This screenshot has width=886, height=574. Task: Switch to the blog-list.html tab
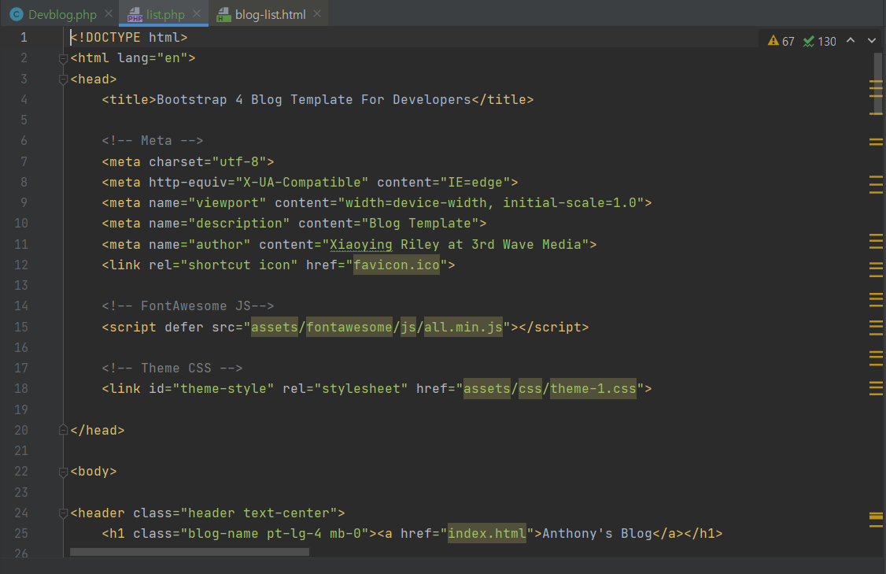[x=270, y=14]
